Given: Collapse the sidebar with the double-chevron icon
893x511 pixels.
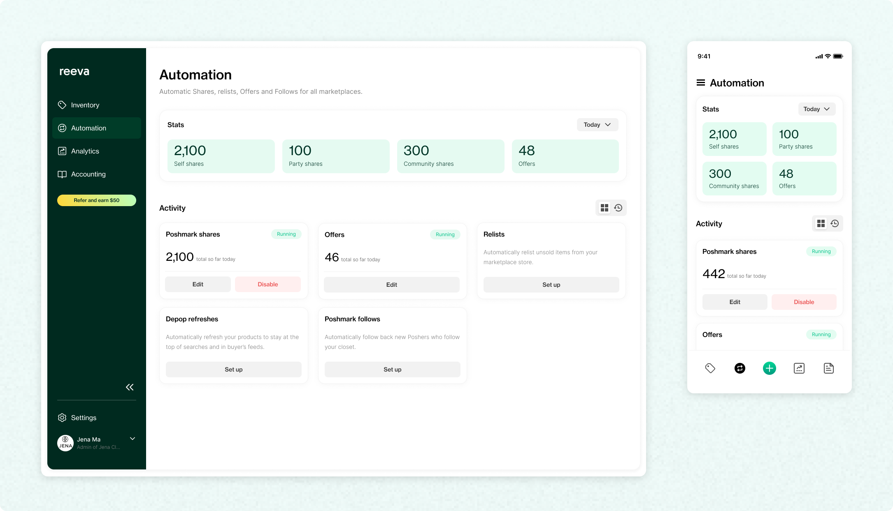Looking at the screenshot, I should [130, 387].
